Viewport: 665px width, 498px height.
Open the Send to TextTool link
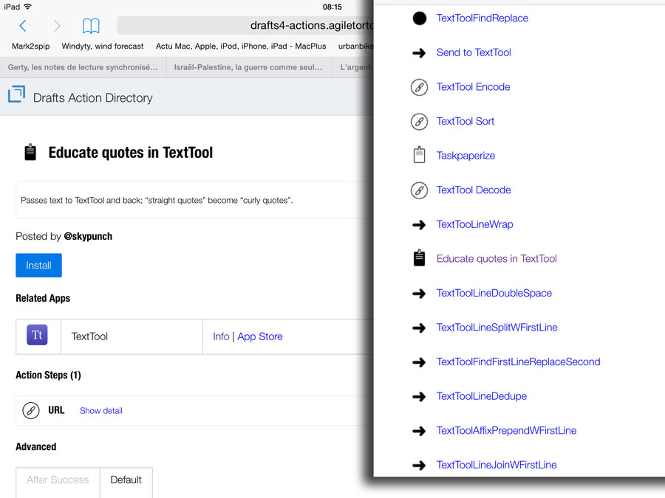tap(474, 52)
